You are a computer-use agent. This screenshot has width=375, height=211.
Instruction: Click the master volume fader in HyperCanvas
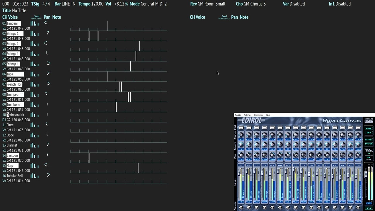click(366, 174)
